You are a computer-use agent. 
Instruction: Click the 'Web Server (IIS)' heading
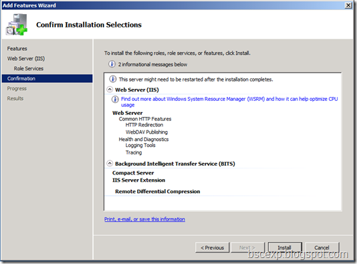point(137,90)
